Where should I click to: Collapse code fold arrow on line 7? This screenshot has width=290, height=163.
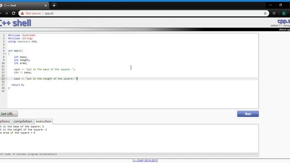pyautogui.click(x=6, y=54)
